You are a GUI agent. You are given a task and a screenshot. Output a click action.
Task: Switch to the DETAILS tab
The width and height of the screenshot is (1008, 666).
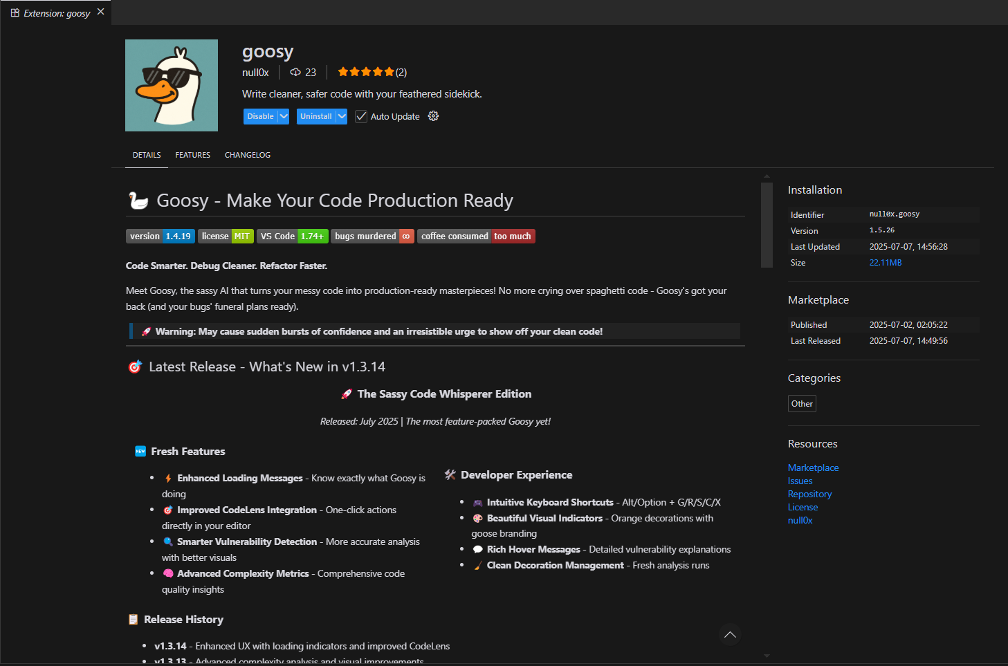[x=147, y=155]
